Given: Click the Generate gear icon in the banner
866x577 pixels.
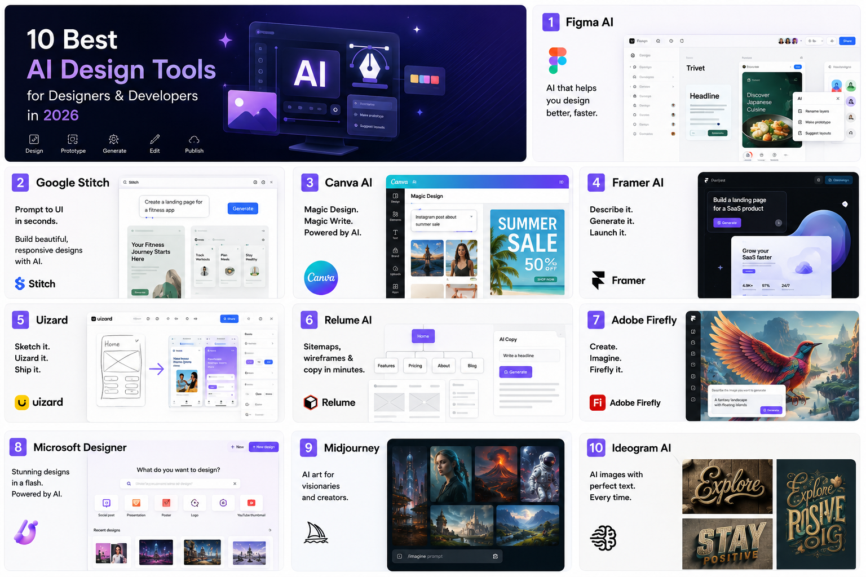Looking at the screenshot, I should tap(114, 139).
